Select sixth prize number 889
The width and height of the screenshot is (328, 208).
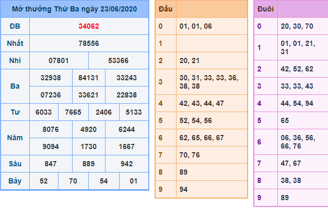point(88,164)
